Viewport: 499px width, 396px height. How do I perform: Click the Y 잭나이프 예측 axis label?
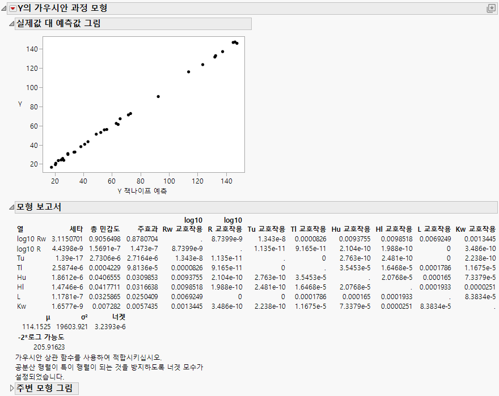(141, 191)
